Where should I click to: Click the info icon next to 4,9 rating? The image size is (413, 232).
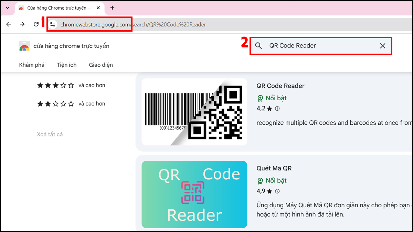click(277, 191)
